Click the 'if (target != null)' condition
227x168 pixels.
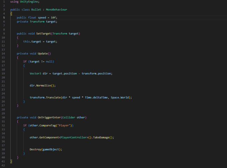39,62
